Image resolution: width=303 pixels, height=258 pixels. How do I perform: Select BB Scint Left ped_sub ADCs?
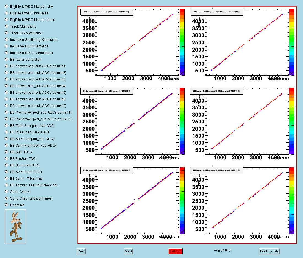click(x=6, y=139)
